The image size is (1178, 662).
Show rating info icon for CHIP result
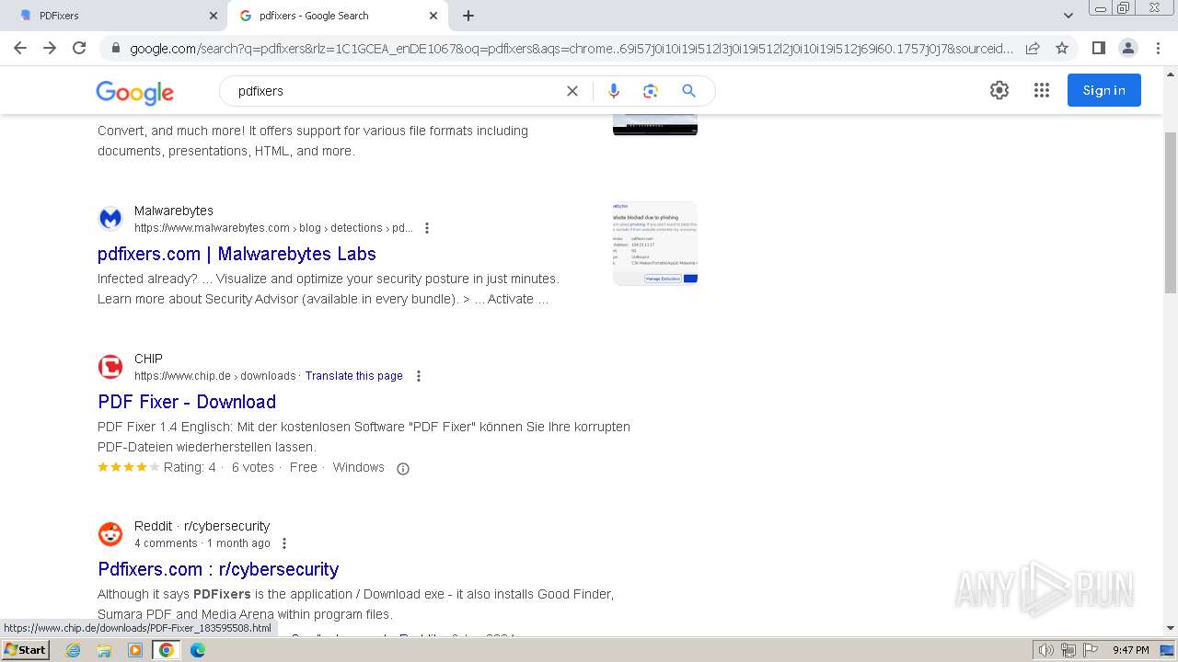point(403,469)
